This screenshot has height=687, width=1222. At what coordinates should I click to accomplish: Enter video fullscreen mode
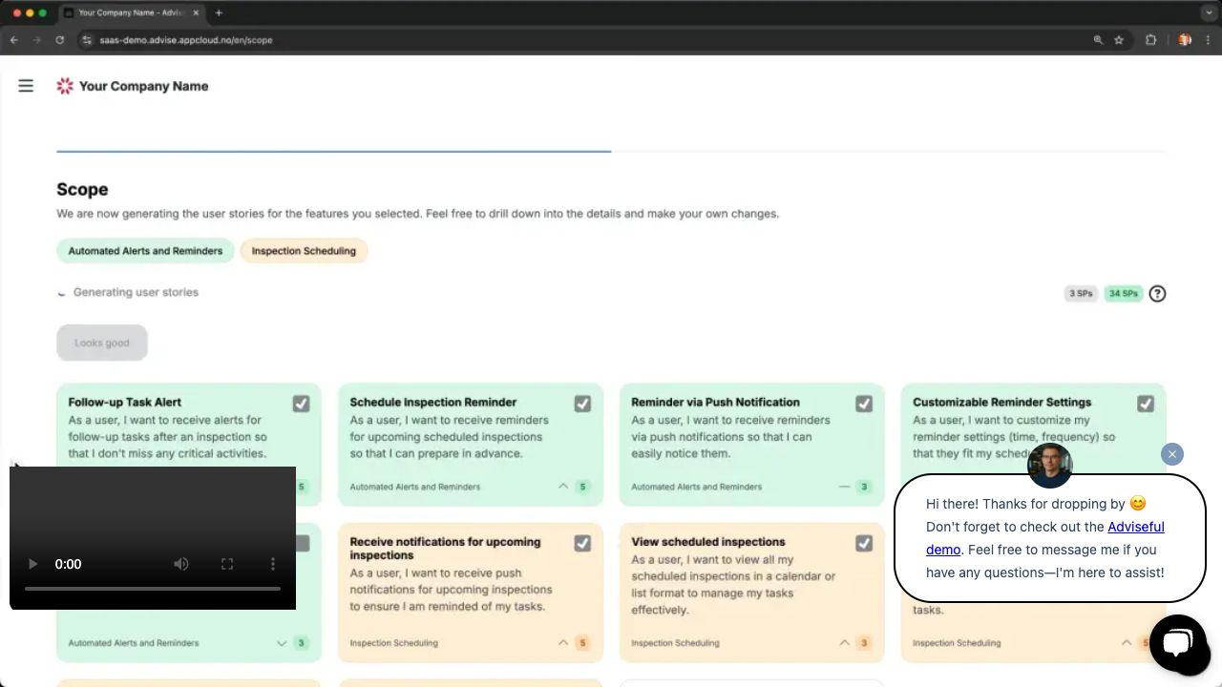click(227, 564)
